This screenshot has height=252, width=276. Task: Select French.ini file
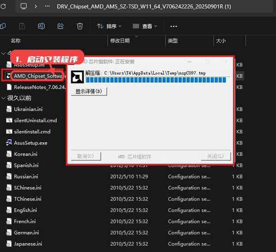click(25, 221)
